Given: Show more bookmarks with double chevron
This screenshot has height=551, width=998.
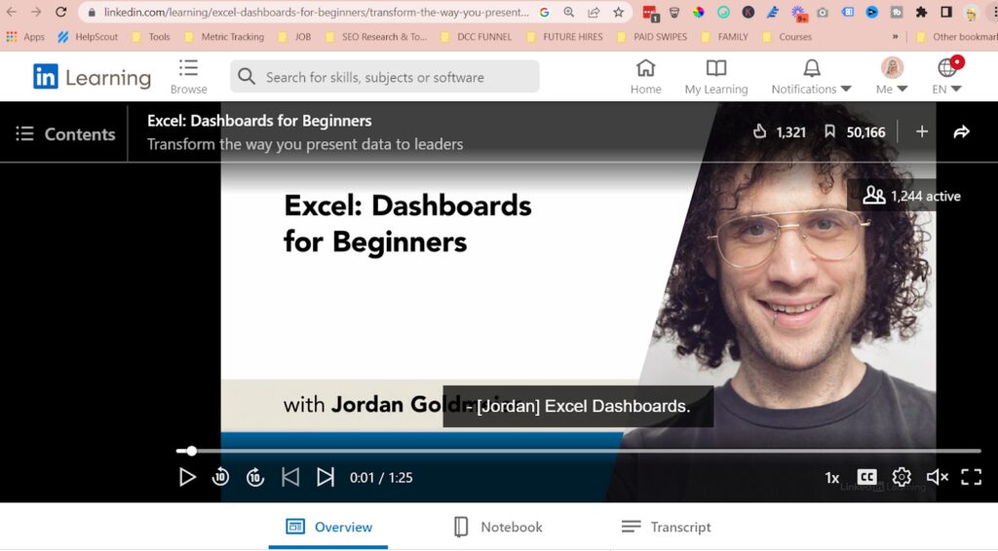Looking at the screenshot, I should pyautogui.click(x=895, y=37).
